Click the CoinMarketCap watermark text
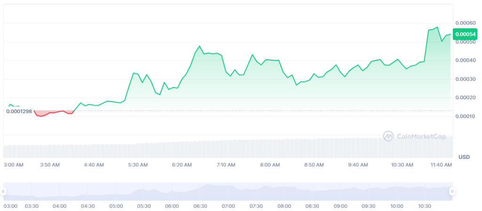Image resolution: width=482 pixels, height=211 pixels. [x=421, y=136]
